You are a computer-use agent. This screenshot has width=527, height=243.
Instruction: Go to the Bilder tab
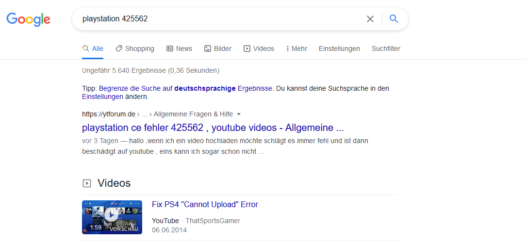217,49
